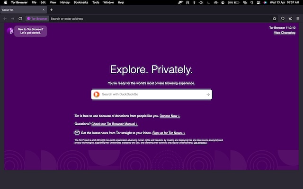
Task: Open a new tab with the plus button
Action: click(x=52, y=10)
